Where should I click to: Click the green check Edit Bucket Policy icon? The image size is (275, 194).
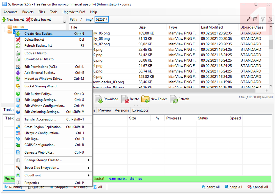click(x=18, y=94)
